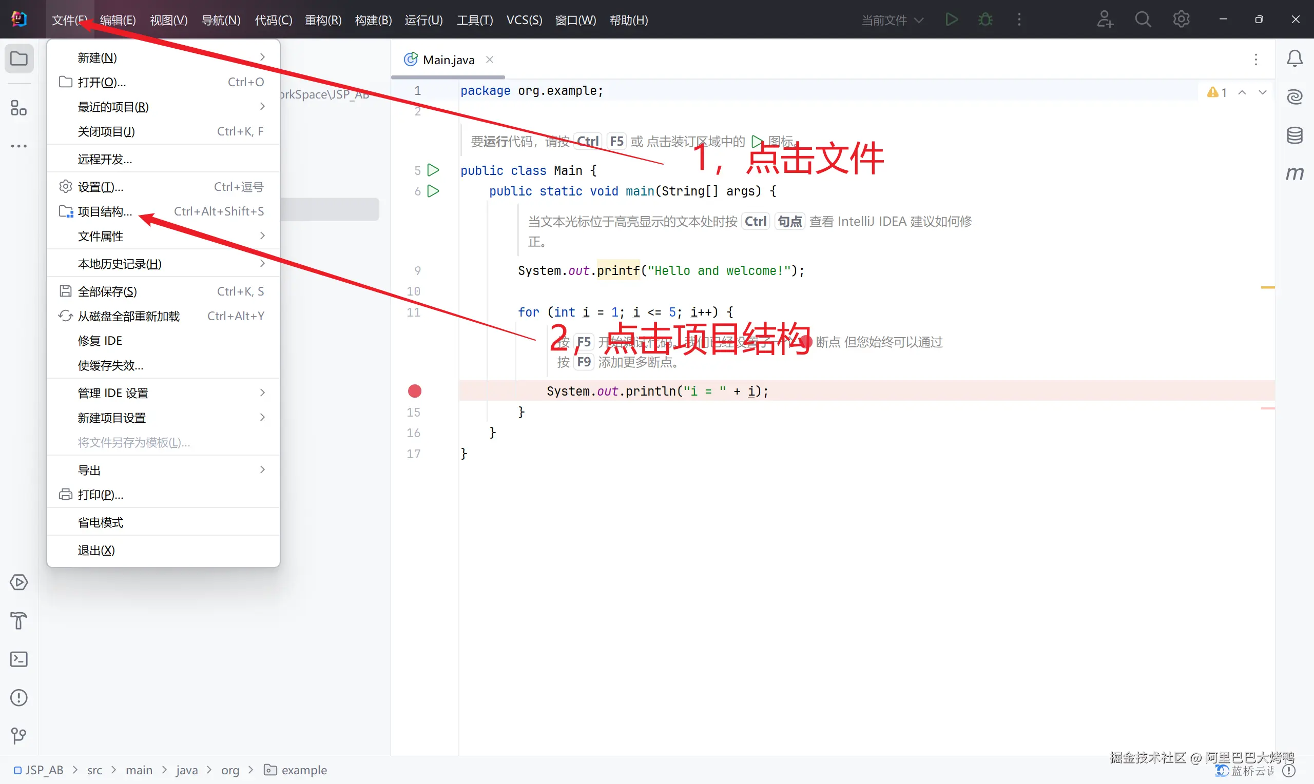
Task: Remove the red breakpoint on println line
Action: pyautogui.click(x=415, y=391)
